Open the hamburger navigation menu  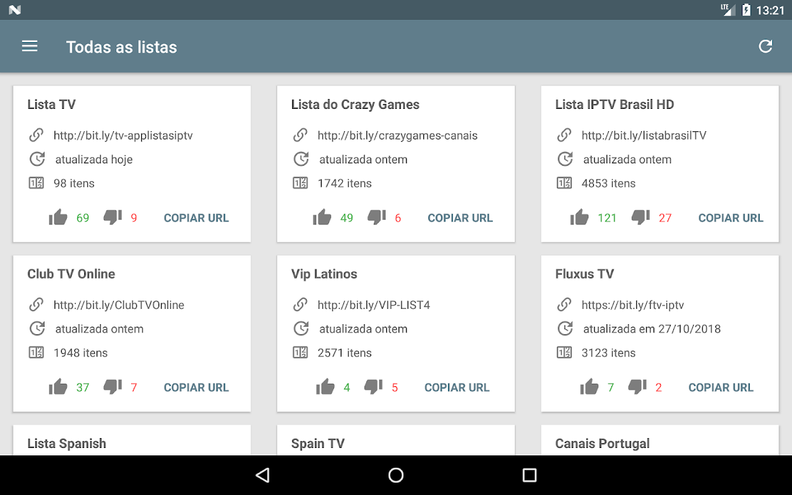click(30, 46)
